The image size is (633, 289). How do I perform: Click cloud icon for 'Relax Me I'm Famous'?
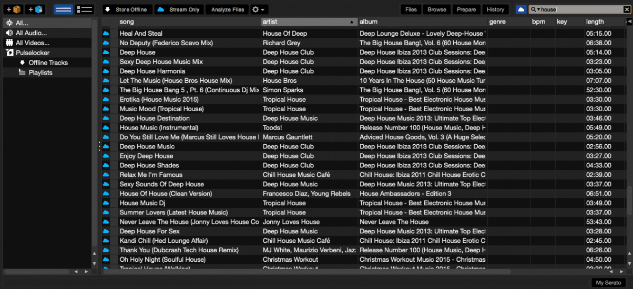coord(106,175)
